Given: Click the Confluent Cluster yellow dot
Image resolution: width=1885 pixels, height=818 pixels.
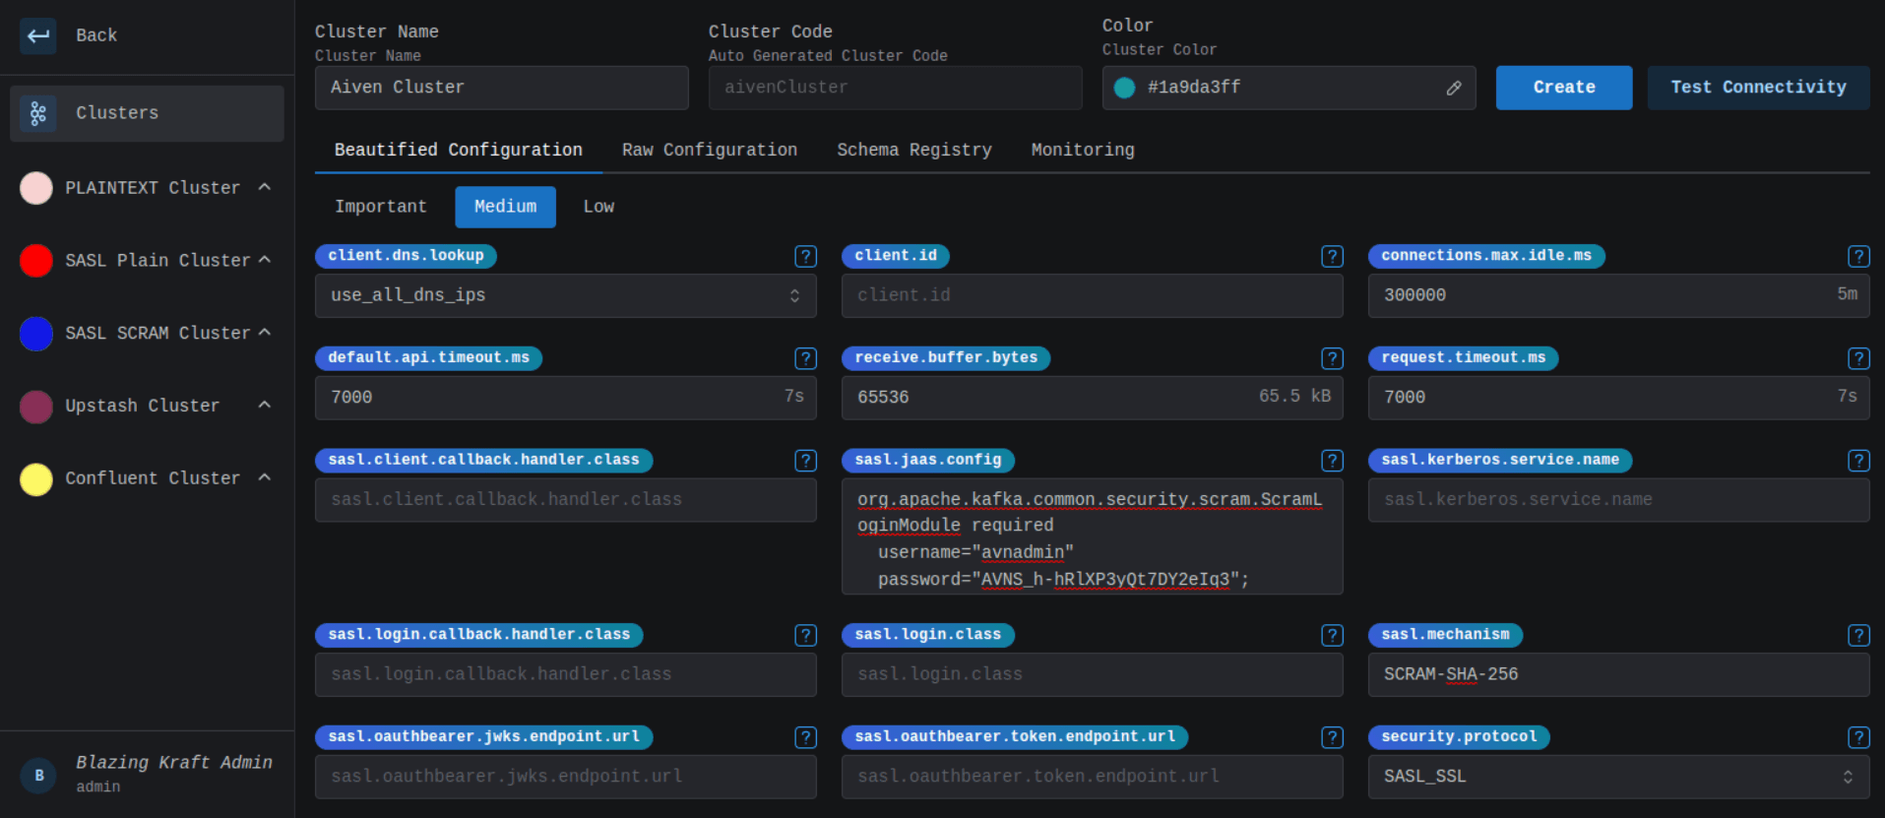Looking at the screenshot, I should click(36, 478).
